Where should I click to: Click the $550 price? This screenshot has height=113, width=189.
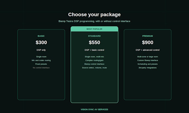(94, 43)
